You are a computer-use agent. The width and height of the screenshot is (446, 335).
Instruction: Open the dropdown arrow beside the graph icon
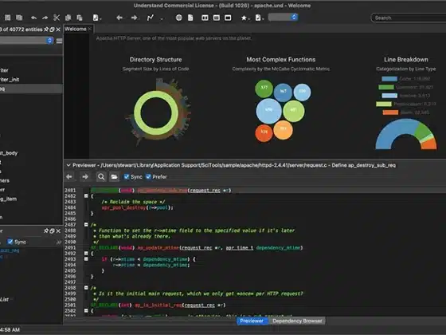[162, 19]
